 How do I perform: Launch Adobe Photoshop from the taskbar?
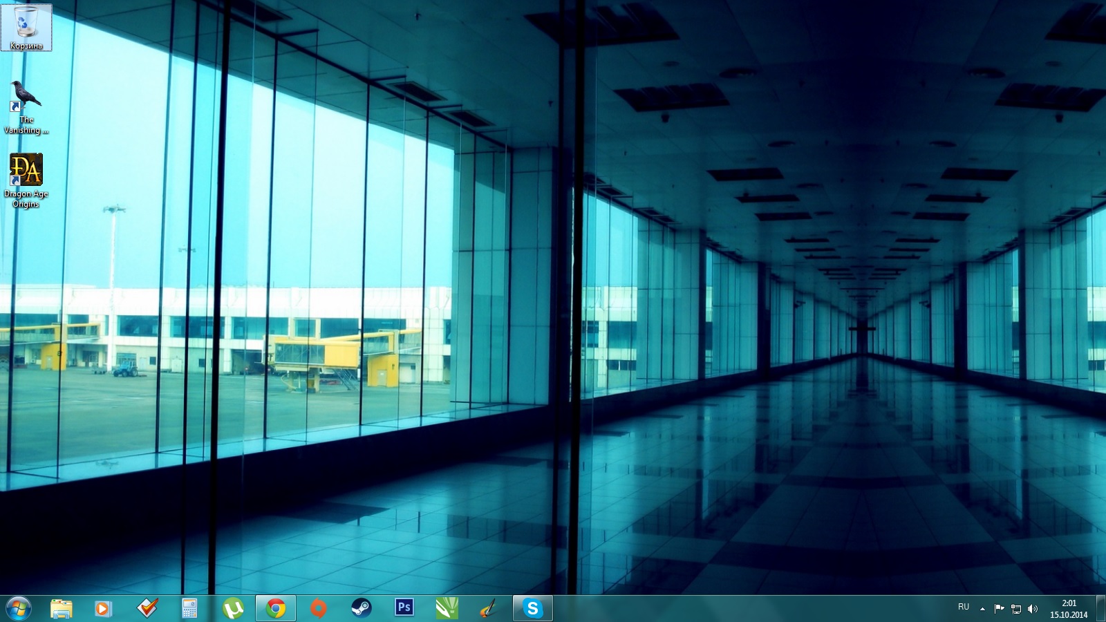pyautogui.click(x=404, y=608)
